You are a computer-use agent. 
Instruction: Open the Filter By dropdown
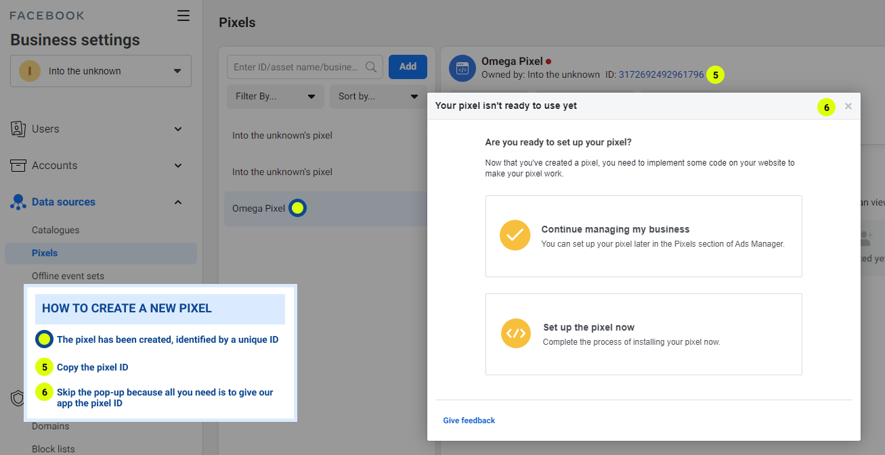click(276, 96)
